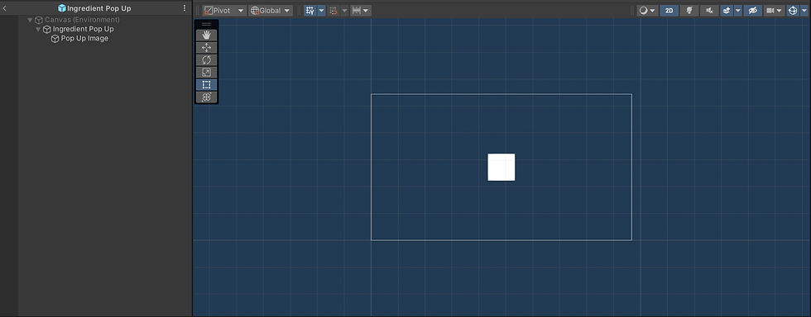This screenshot has width=811, height=317.
Task: Open the grid visibility options dropdown
Action: tap(321, 11)
